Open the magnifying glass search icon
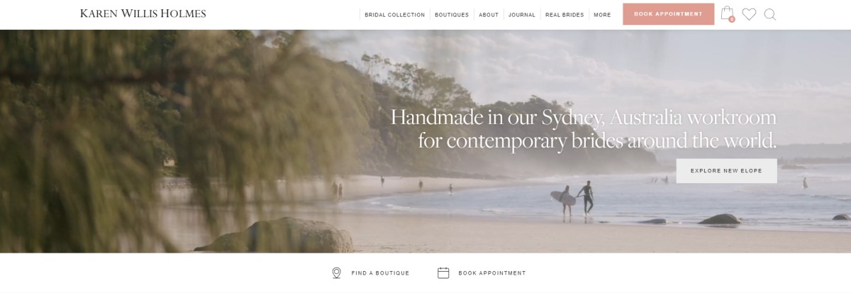This screenshot has height=293, width=851. pos(770,14)
